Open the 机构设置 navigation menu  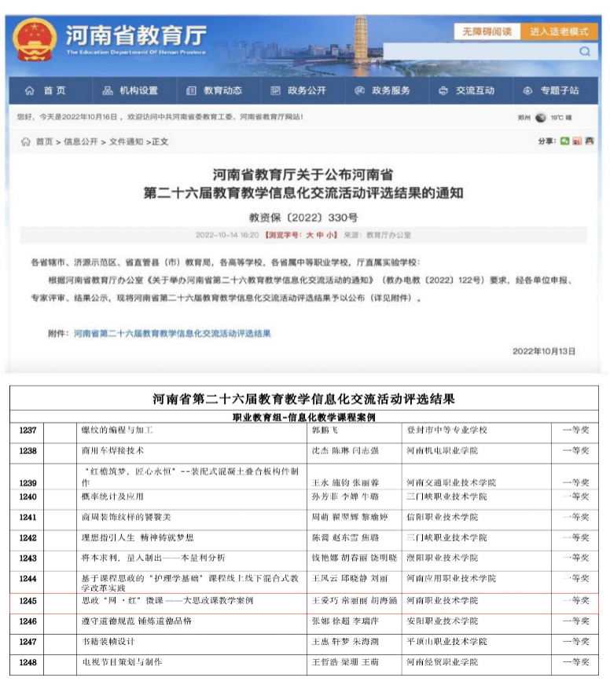pos(130,91)
